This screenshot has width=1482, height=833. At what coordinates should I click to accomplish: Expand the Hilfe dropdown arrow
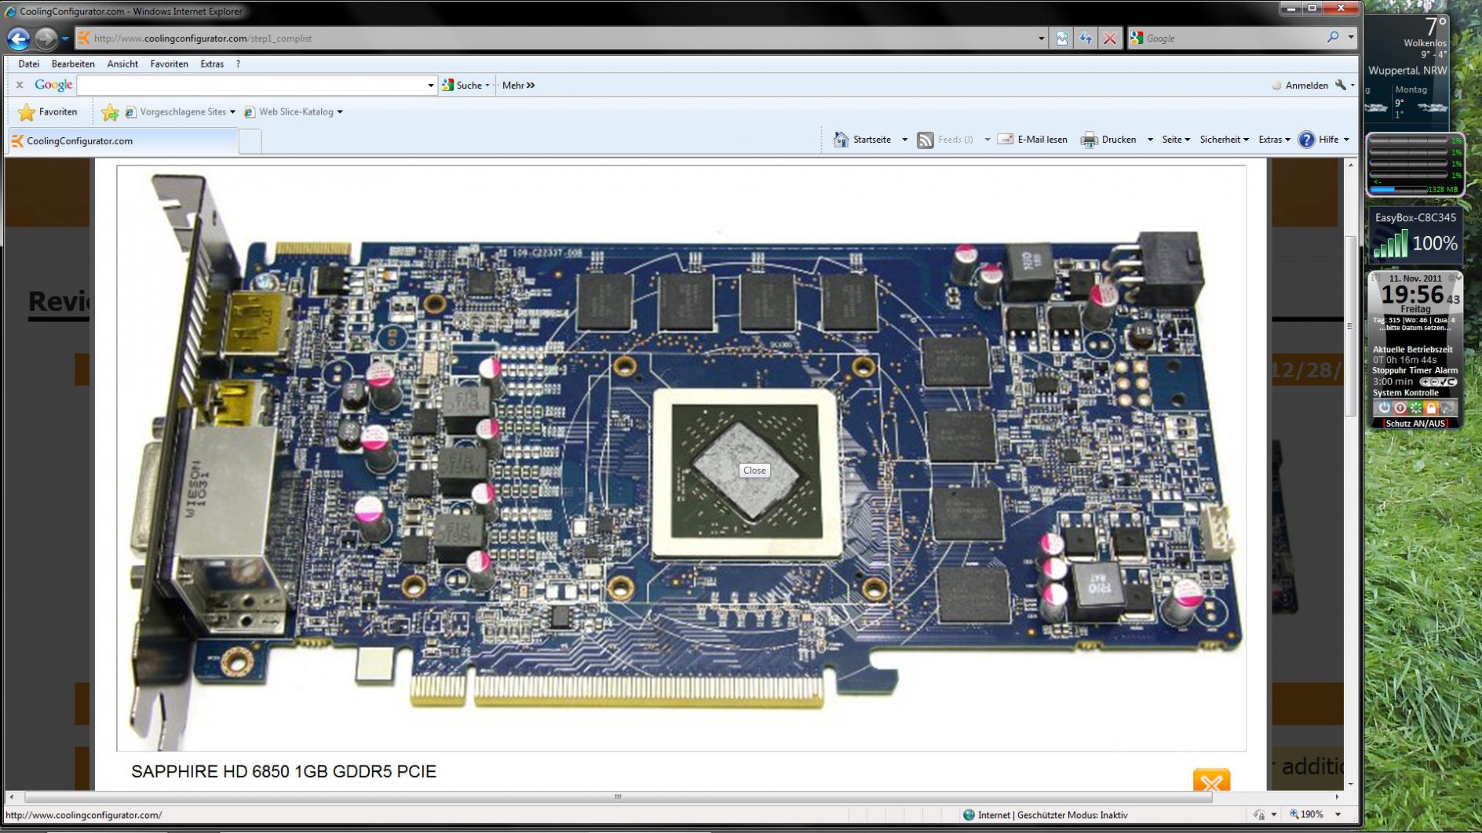tap(1346, 140)
